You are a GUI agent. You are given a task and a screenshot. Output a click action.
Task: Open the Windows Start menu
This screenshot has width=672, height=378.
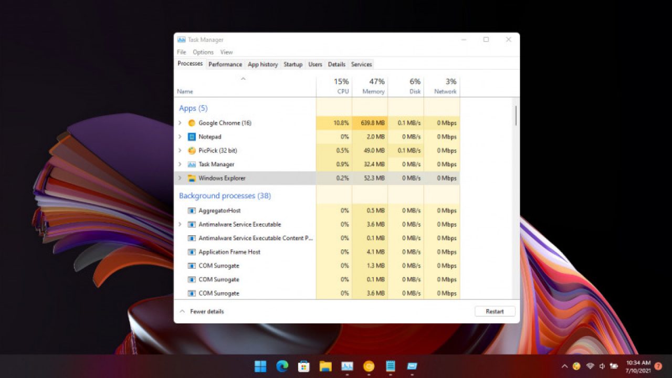click(x=260, y=366)
